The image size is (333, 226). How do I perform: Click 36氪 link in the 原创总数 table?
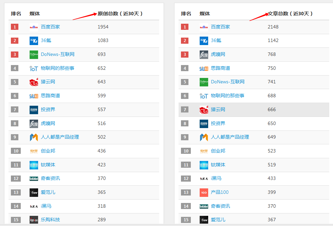pyautogui.click(x=46, y=40)
